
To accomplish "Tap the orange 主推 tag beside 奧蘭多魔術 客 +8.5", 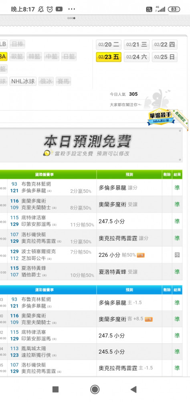I will [x=149, y=319].
